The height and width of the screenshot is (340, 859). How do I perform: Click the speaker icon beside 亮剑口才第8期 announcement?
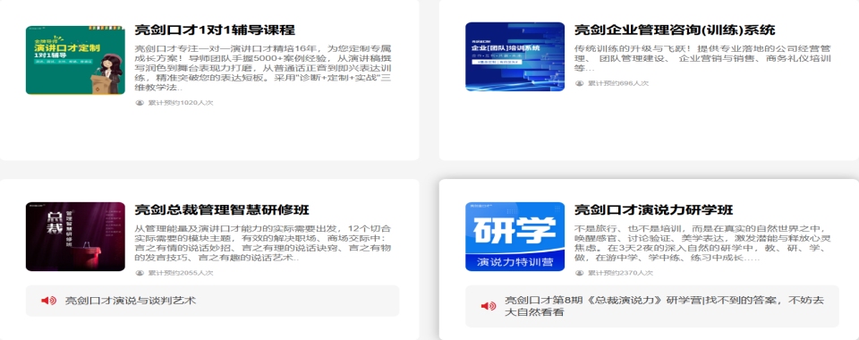click(x=489, y=306)
